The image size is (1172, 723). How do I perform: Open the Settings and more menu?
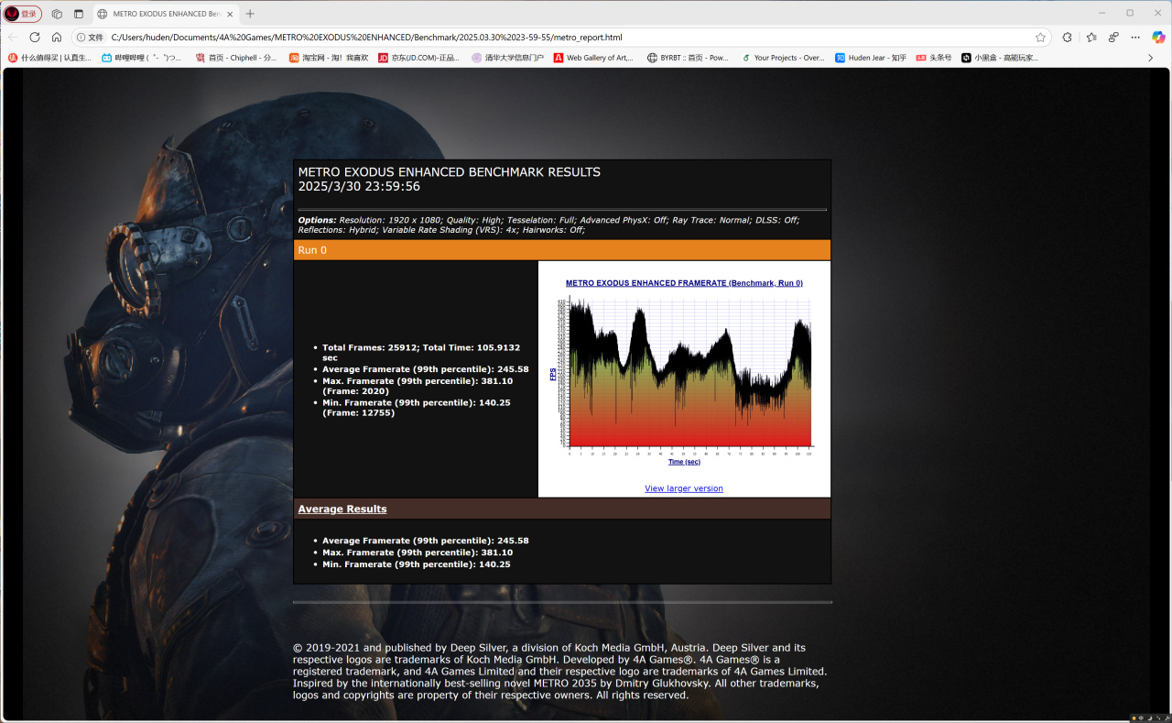pyautogui.click(x=1135, y=38)
